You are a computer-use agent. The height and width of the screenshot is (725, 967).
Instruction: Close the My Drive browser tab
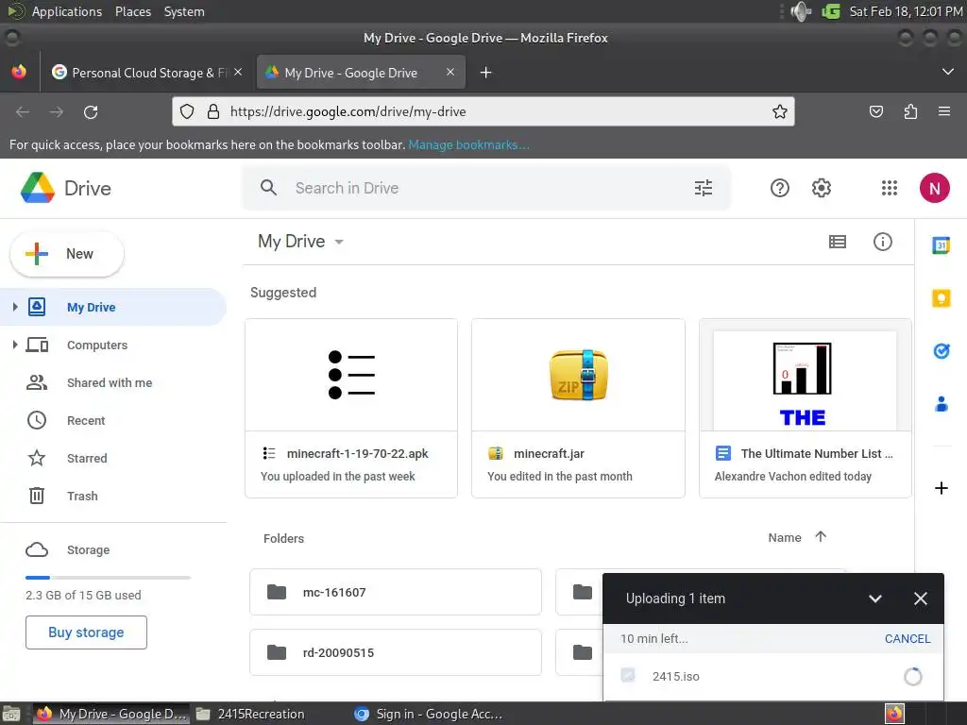coord(450,72)
